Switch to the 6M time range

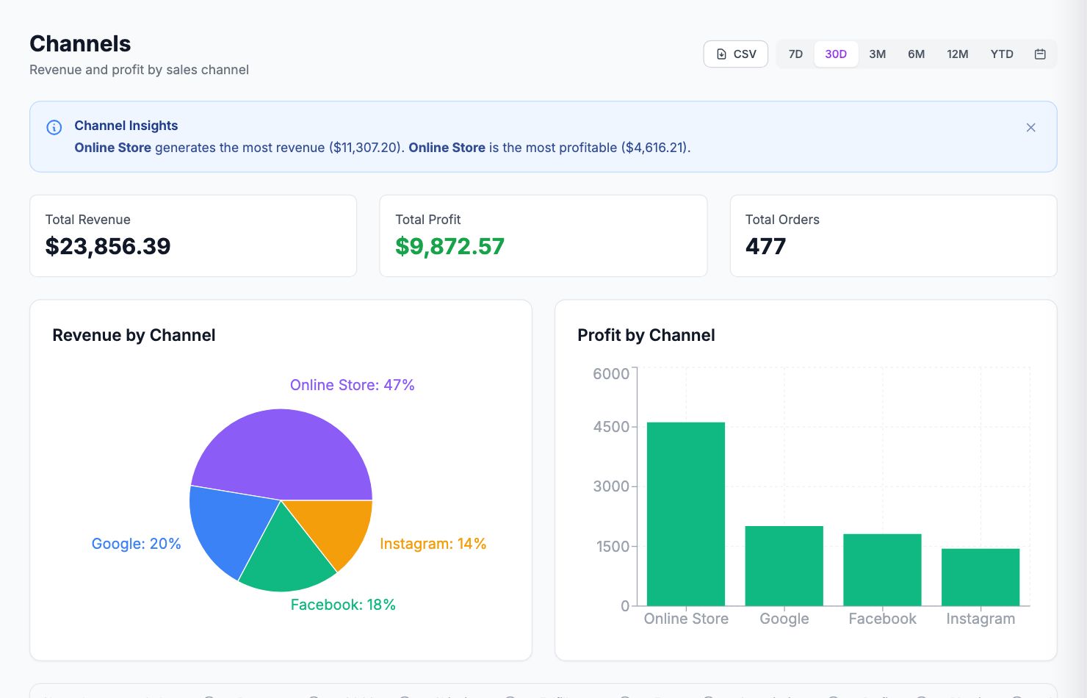[916, 54]
